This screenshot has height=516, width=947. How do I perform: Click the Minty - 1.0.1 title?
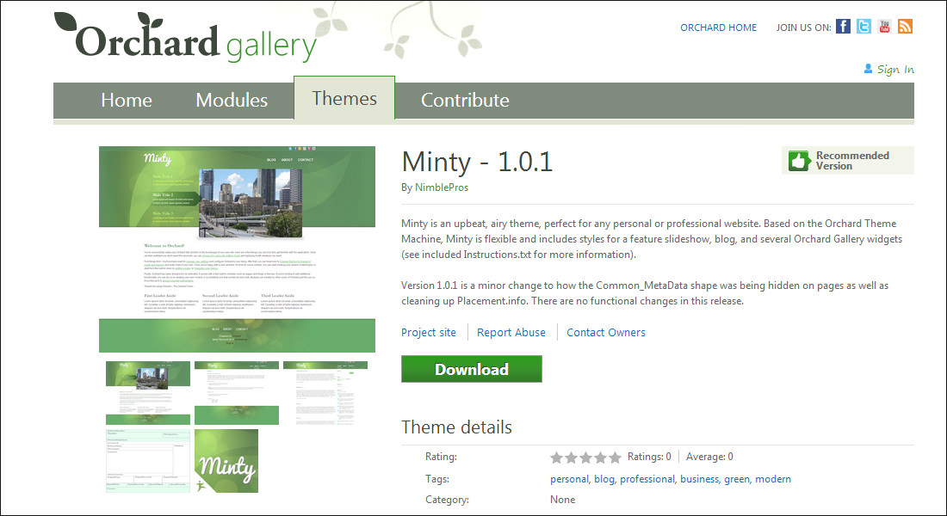[x=477, y=162]
